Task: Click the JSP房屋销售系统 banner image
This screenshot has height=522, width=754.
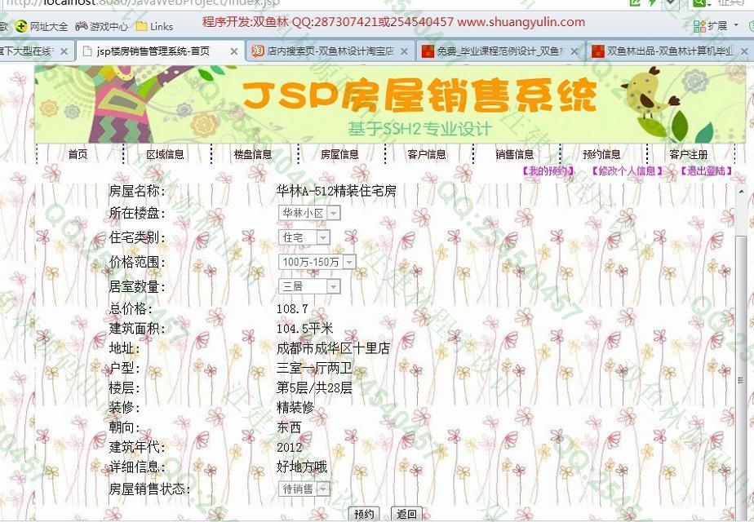Action: click(390, 104)
